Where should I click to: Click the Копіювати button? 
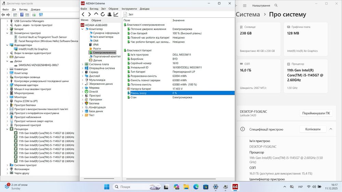click(x=313, y=129)
